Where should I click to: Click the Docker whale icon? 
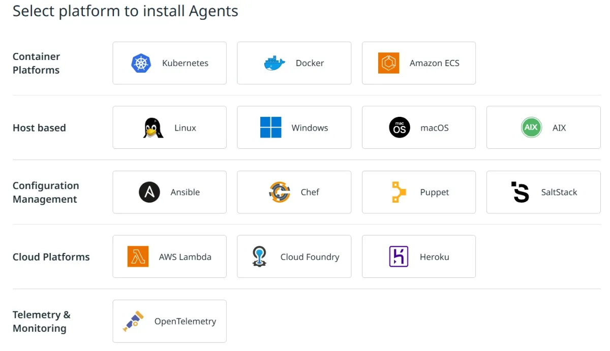tap(275, 63)
